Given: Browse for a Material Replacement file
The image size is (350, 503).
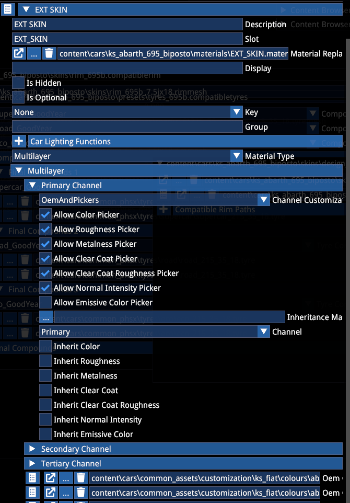Looking at the screenshot, I should point(33,53).
